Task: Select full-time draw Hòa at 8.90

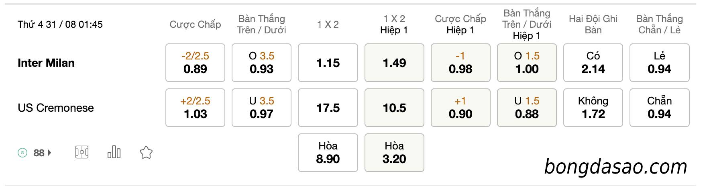Action: [x=328, y=153]
